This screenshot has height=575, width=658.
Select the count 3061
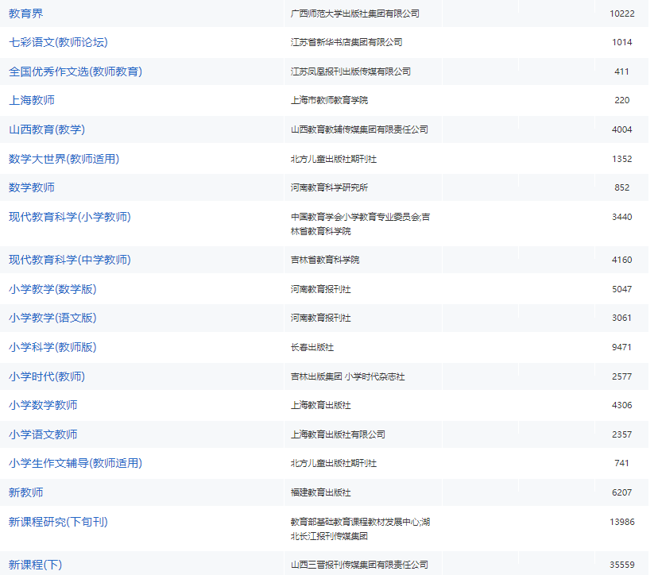pyautogui.click(x=622, y=318)
